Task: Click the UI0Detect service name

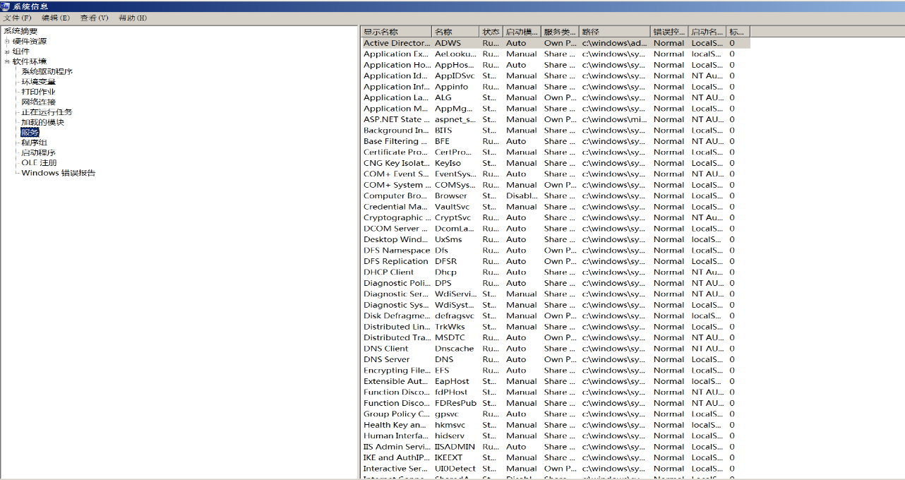Action: 455,469
